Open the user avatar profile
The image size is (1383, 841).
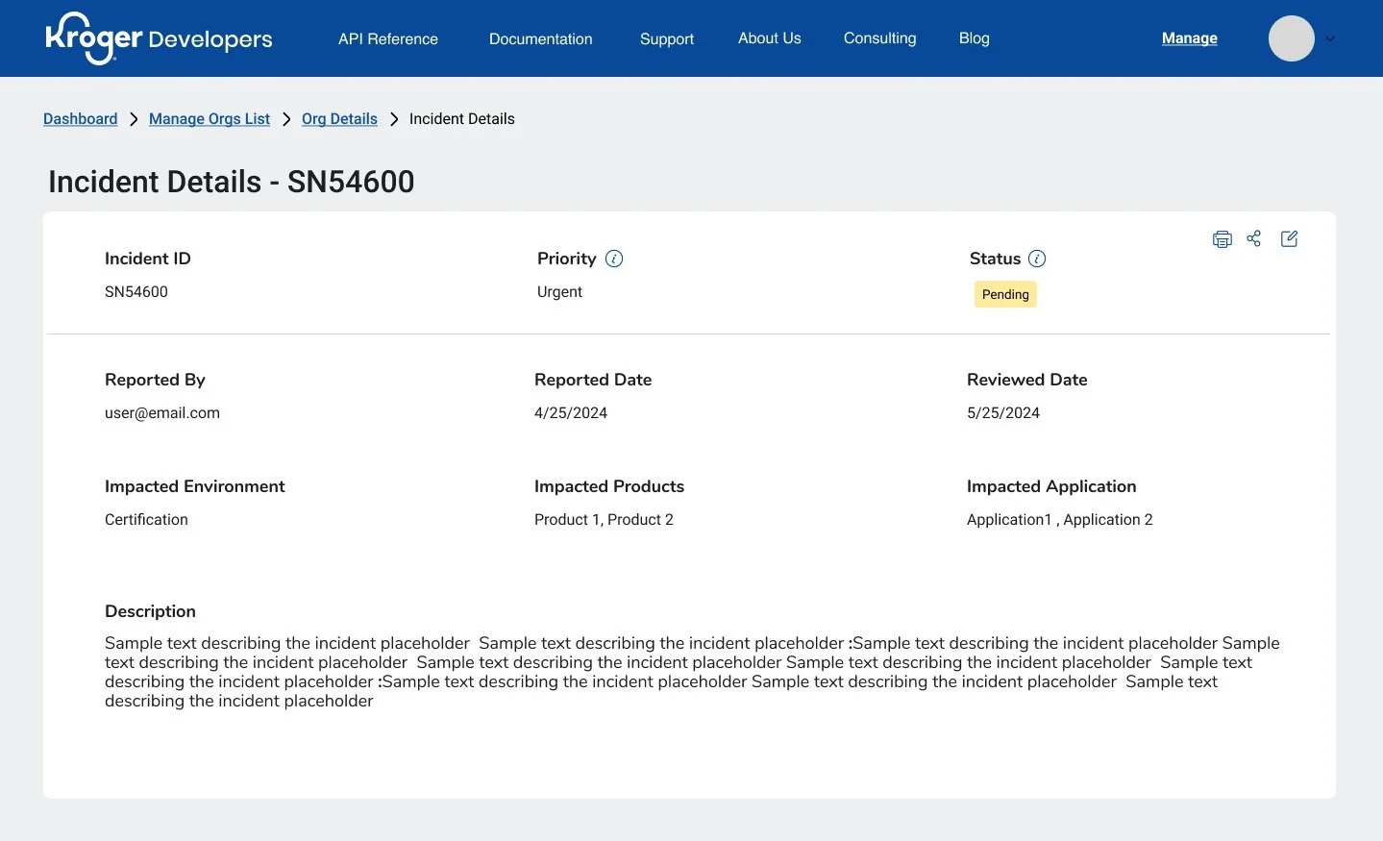click(x=1292, y=38)
